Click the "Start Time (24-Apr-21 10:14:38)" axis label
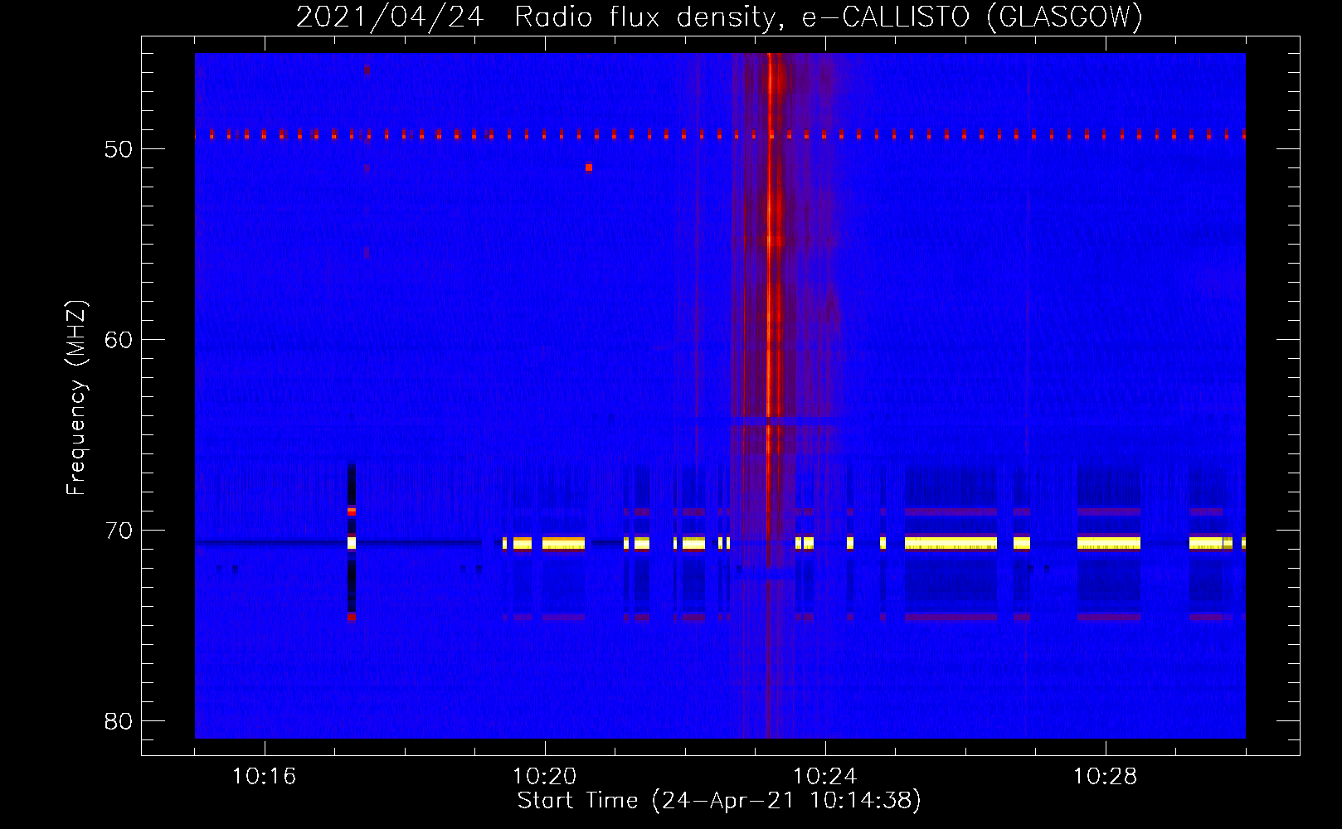This screenshot has height=829, width=1342. pos(719,800)
